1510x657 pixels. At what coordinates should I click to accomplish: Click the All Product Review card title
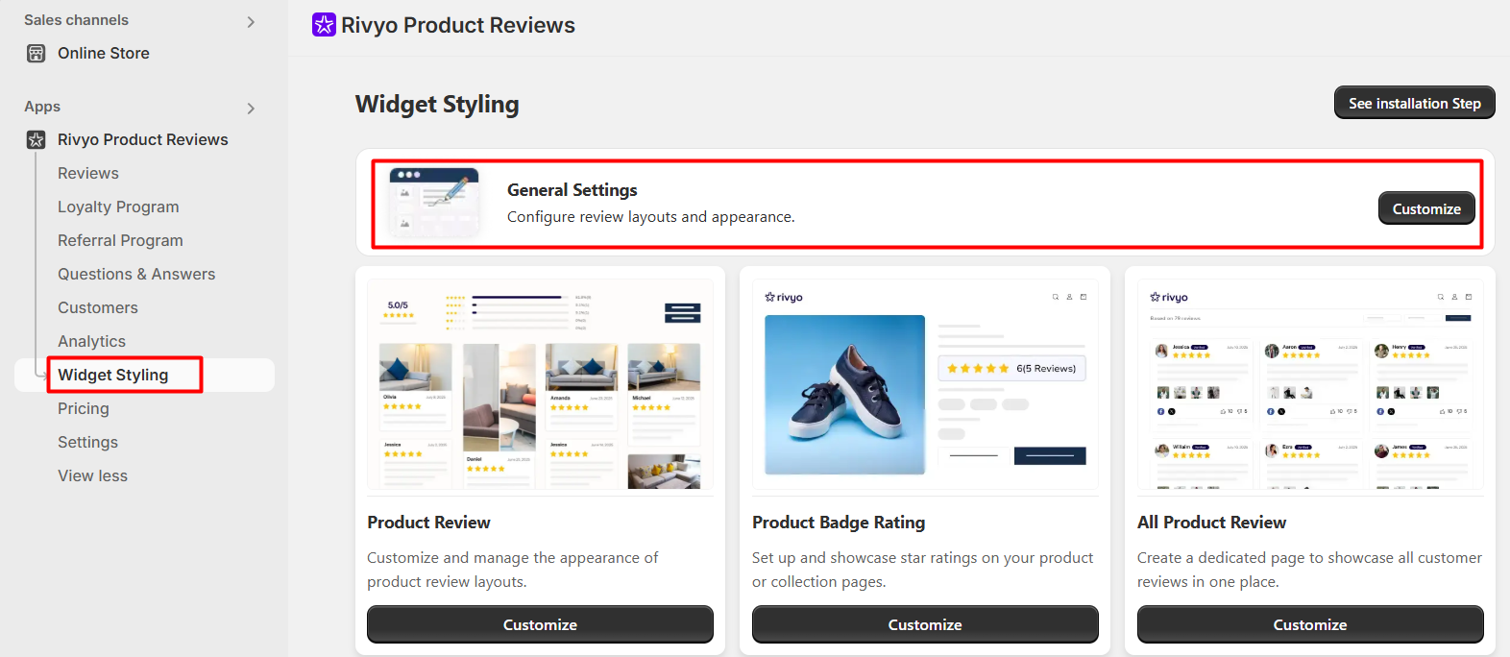pyautogui.click(x=1211, y=523)
